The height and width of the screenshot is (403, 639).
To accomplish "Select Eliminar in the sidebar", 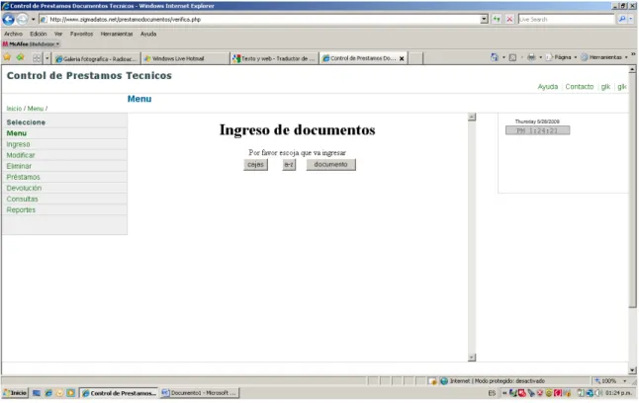I will tap(19, 167).
